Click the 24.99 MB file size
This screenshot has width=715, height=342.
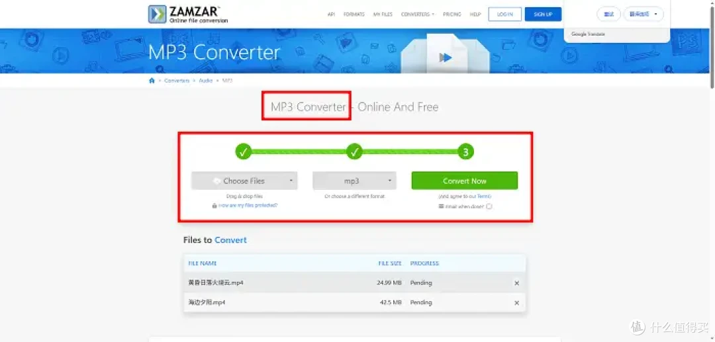(x=389, y=283)
